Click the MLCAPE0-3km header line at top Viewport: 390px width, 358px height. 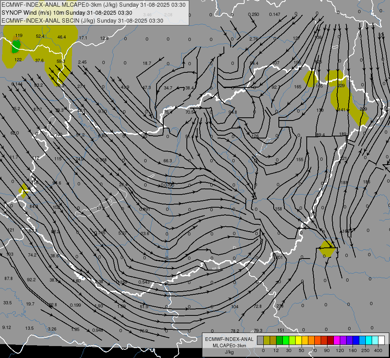(x=94, y=5)
